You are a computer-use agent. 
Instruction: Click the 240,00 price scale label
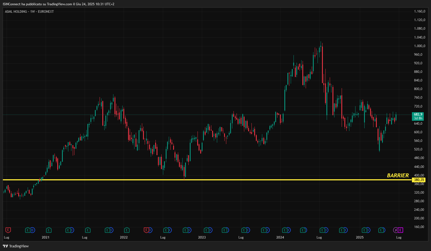point(419,210)
